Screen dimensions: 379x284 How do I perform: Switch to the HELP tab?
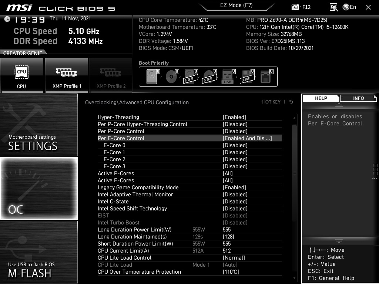pos(321,98)
